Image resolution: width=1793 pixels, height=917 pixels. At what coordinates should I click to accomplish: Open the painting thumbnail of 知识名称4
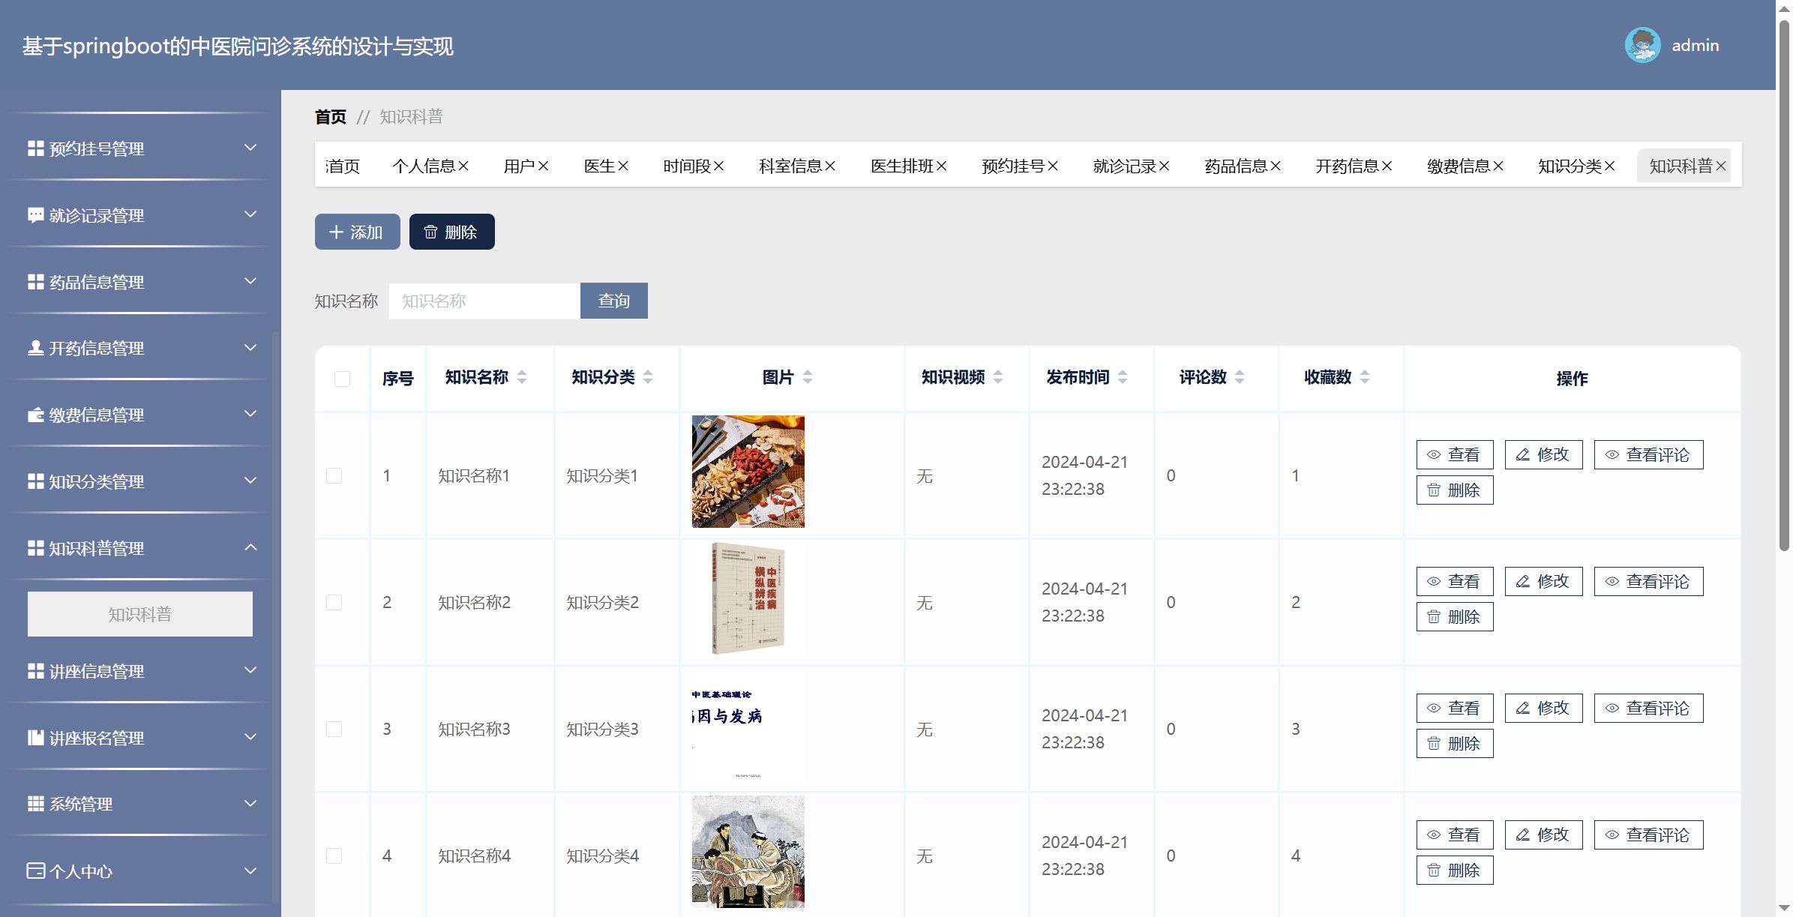coord(748,852)
